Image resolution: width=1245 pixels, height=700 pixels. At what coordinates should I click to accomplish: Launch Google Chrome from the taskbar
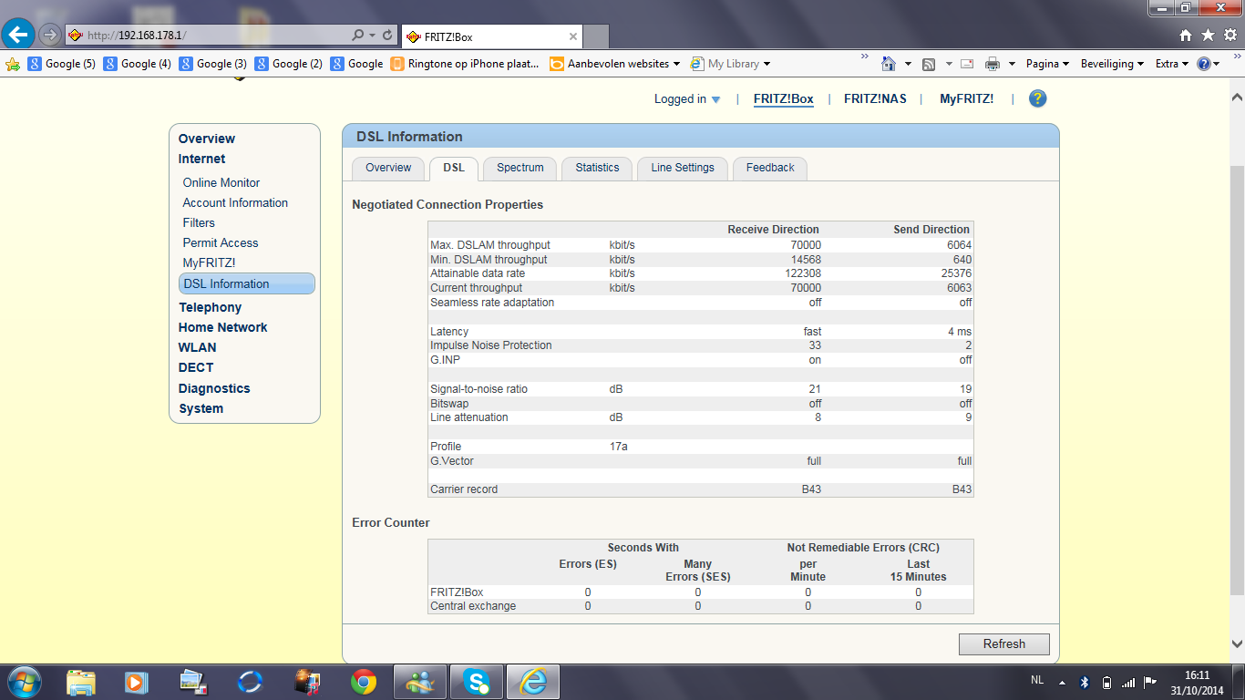(364, 682)
